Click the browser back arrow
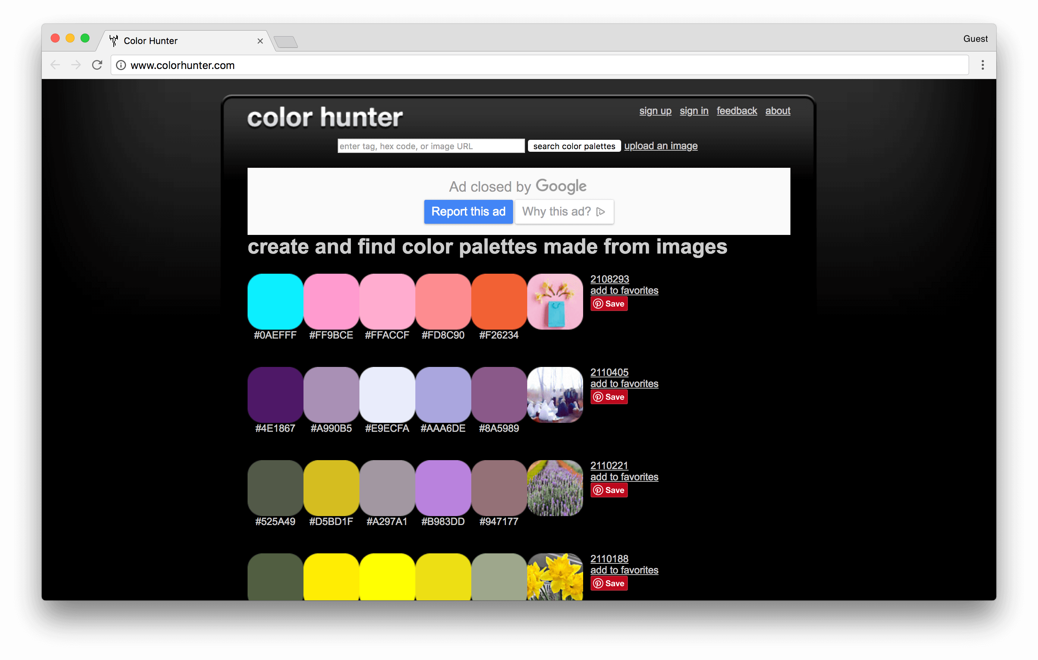1038x660 pixels. [x=55, y=65]
